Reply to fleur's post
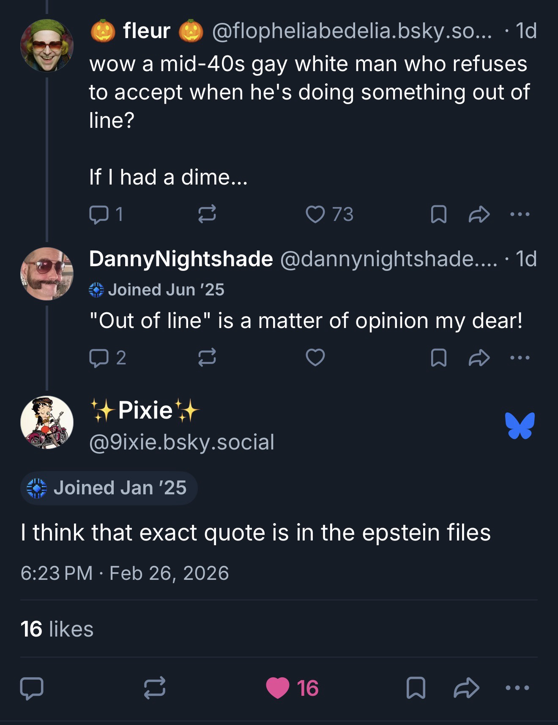 tap(99, 214)
